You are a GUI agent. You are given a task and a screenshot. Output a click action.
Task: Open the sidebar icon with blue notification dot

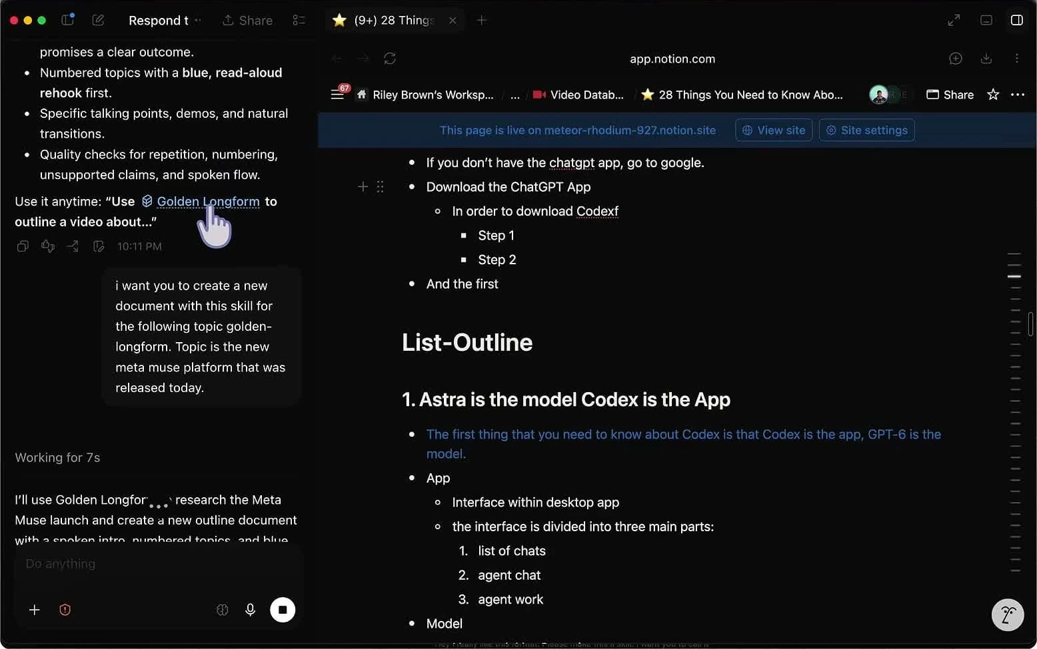point(67,20)
